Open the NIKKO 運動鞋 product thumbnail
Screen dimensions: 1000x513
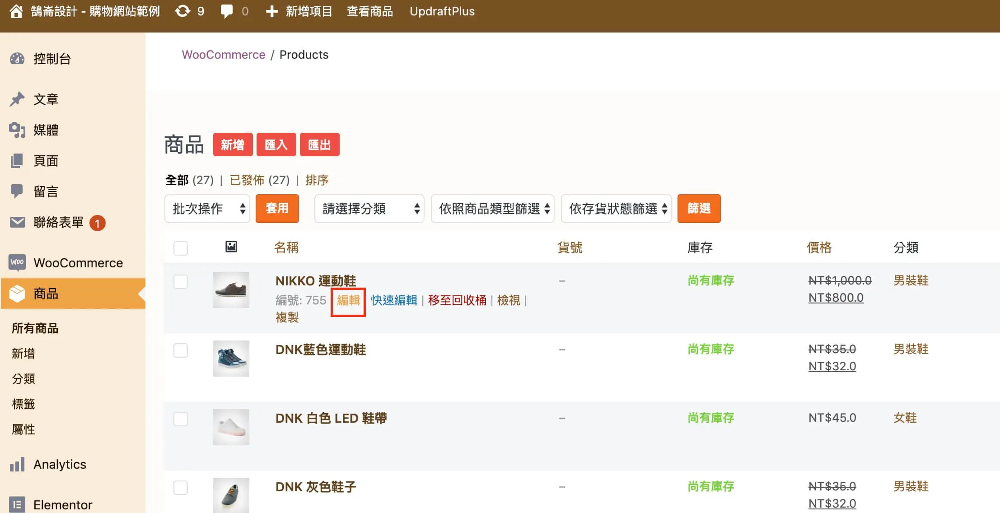click(231, 290)
